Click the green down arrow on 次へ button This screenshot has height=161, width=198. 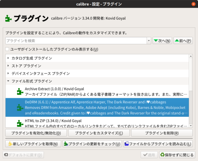[156, 40]
